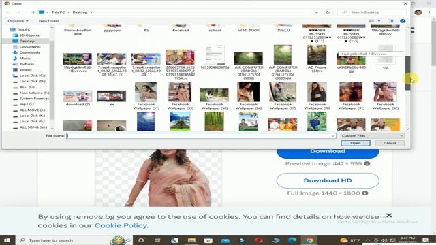This screenshot has width=436, height=245.
Task: Click the Search Desktop field
Action: [x=372, y=12]
